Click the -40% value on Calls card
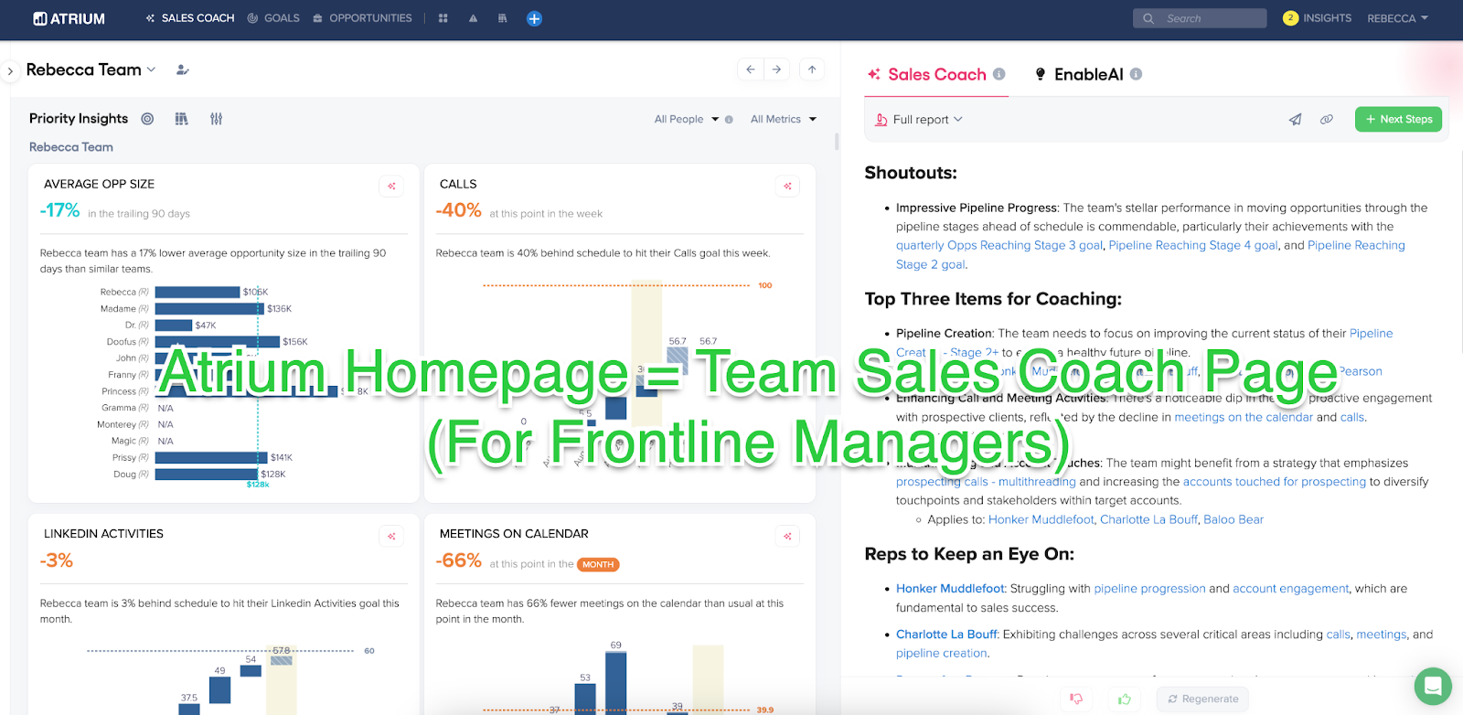Image resolution: width=1463 pixels, height=715 pixels. [458, 210]
